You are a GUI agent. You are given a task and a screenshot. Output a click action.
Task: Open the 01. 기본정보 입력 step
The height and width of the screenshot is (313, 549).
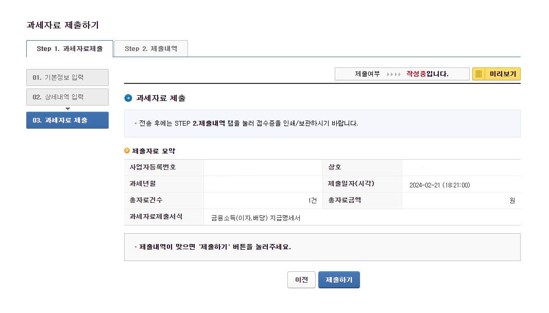pos(67,77)
